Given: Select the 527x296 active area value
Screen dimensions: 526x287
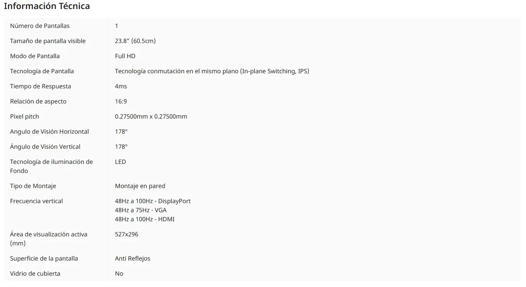Looking at the screenshot, I should [127, 234].
